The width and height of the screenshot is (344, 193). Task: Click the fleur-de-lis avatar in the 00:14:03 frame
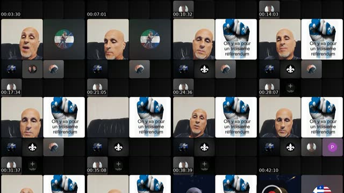(x=290, y=69)
